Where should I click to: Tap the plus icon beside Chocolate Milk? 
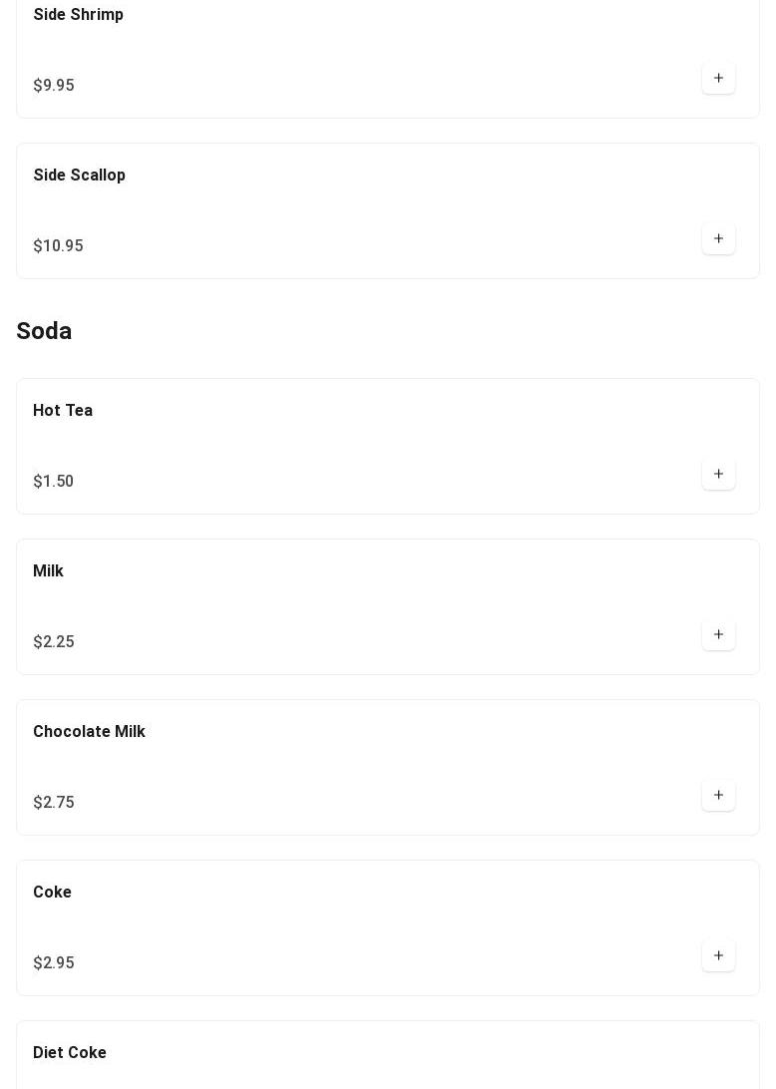[x=718, y=796]
